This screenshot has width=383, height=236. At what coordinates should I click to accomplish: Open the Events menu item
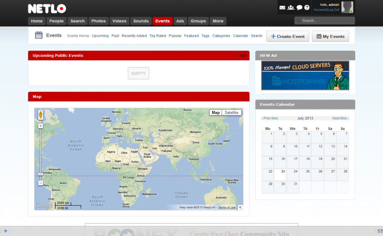162,21
